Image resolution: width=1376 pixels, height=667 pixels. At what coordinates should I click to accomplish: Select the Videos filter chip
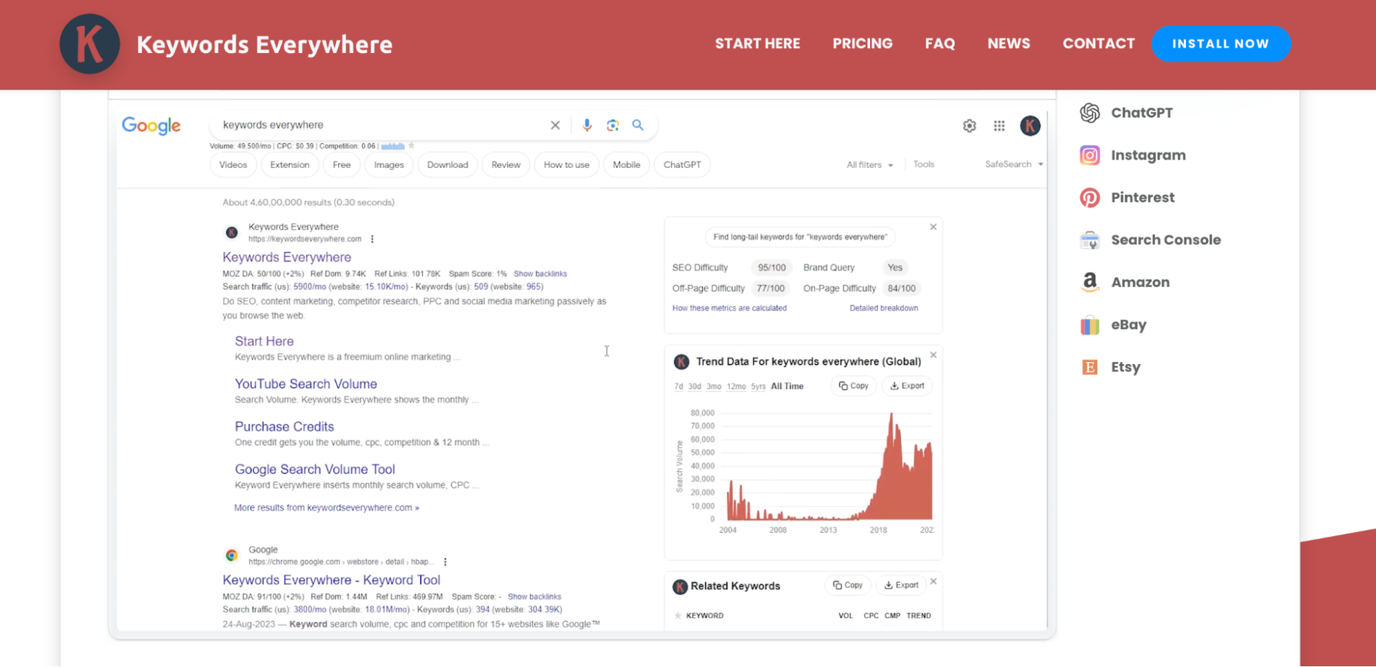coord(233,165)
